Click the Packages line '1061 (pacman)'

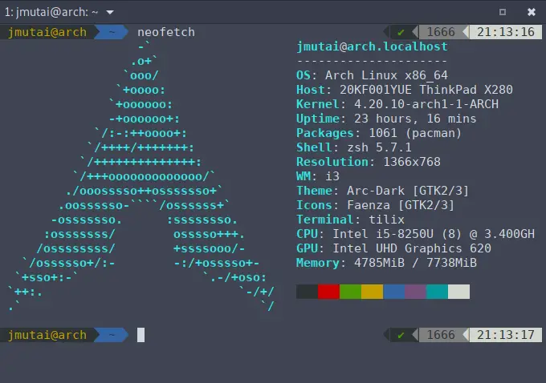[379, 133]
